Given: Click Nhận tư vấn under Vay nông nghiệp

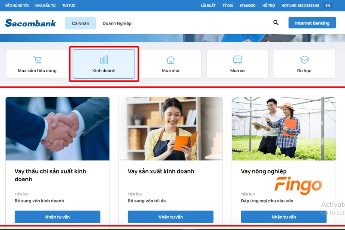Looking at the screenshot, I should point(284,217).
